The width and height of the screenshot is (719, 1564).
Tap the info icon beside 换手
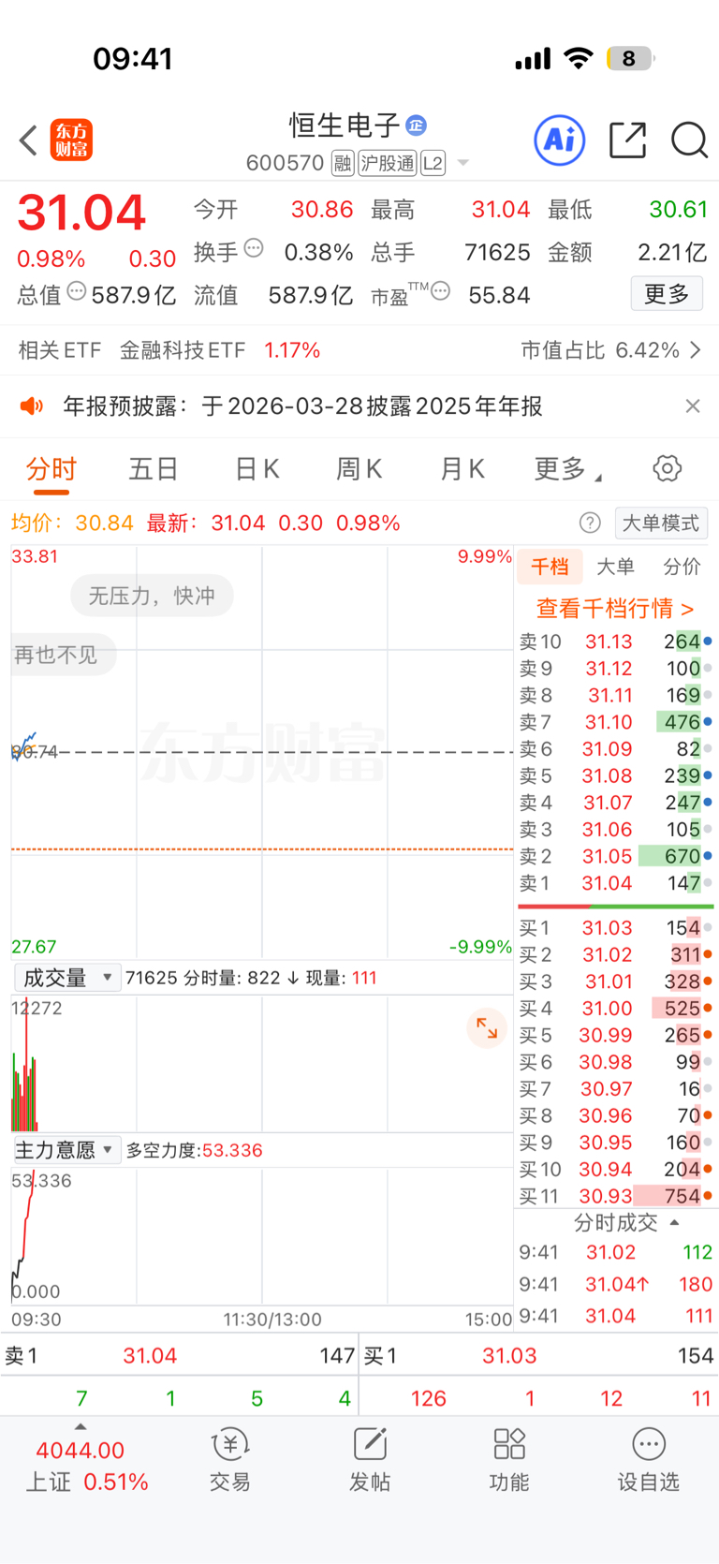click(x=254, y=248)
